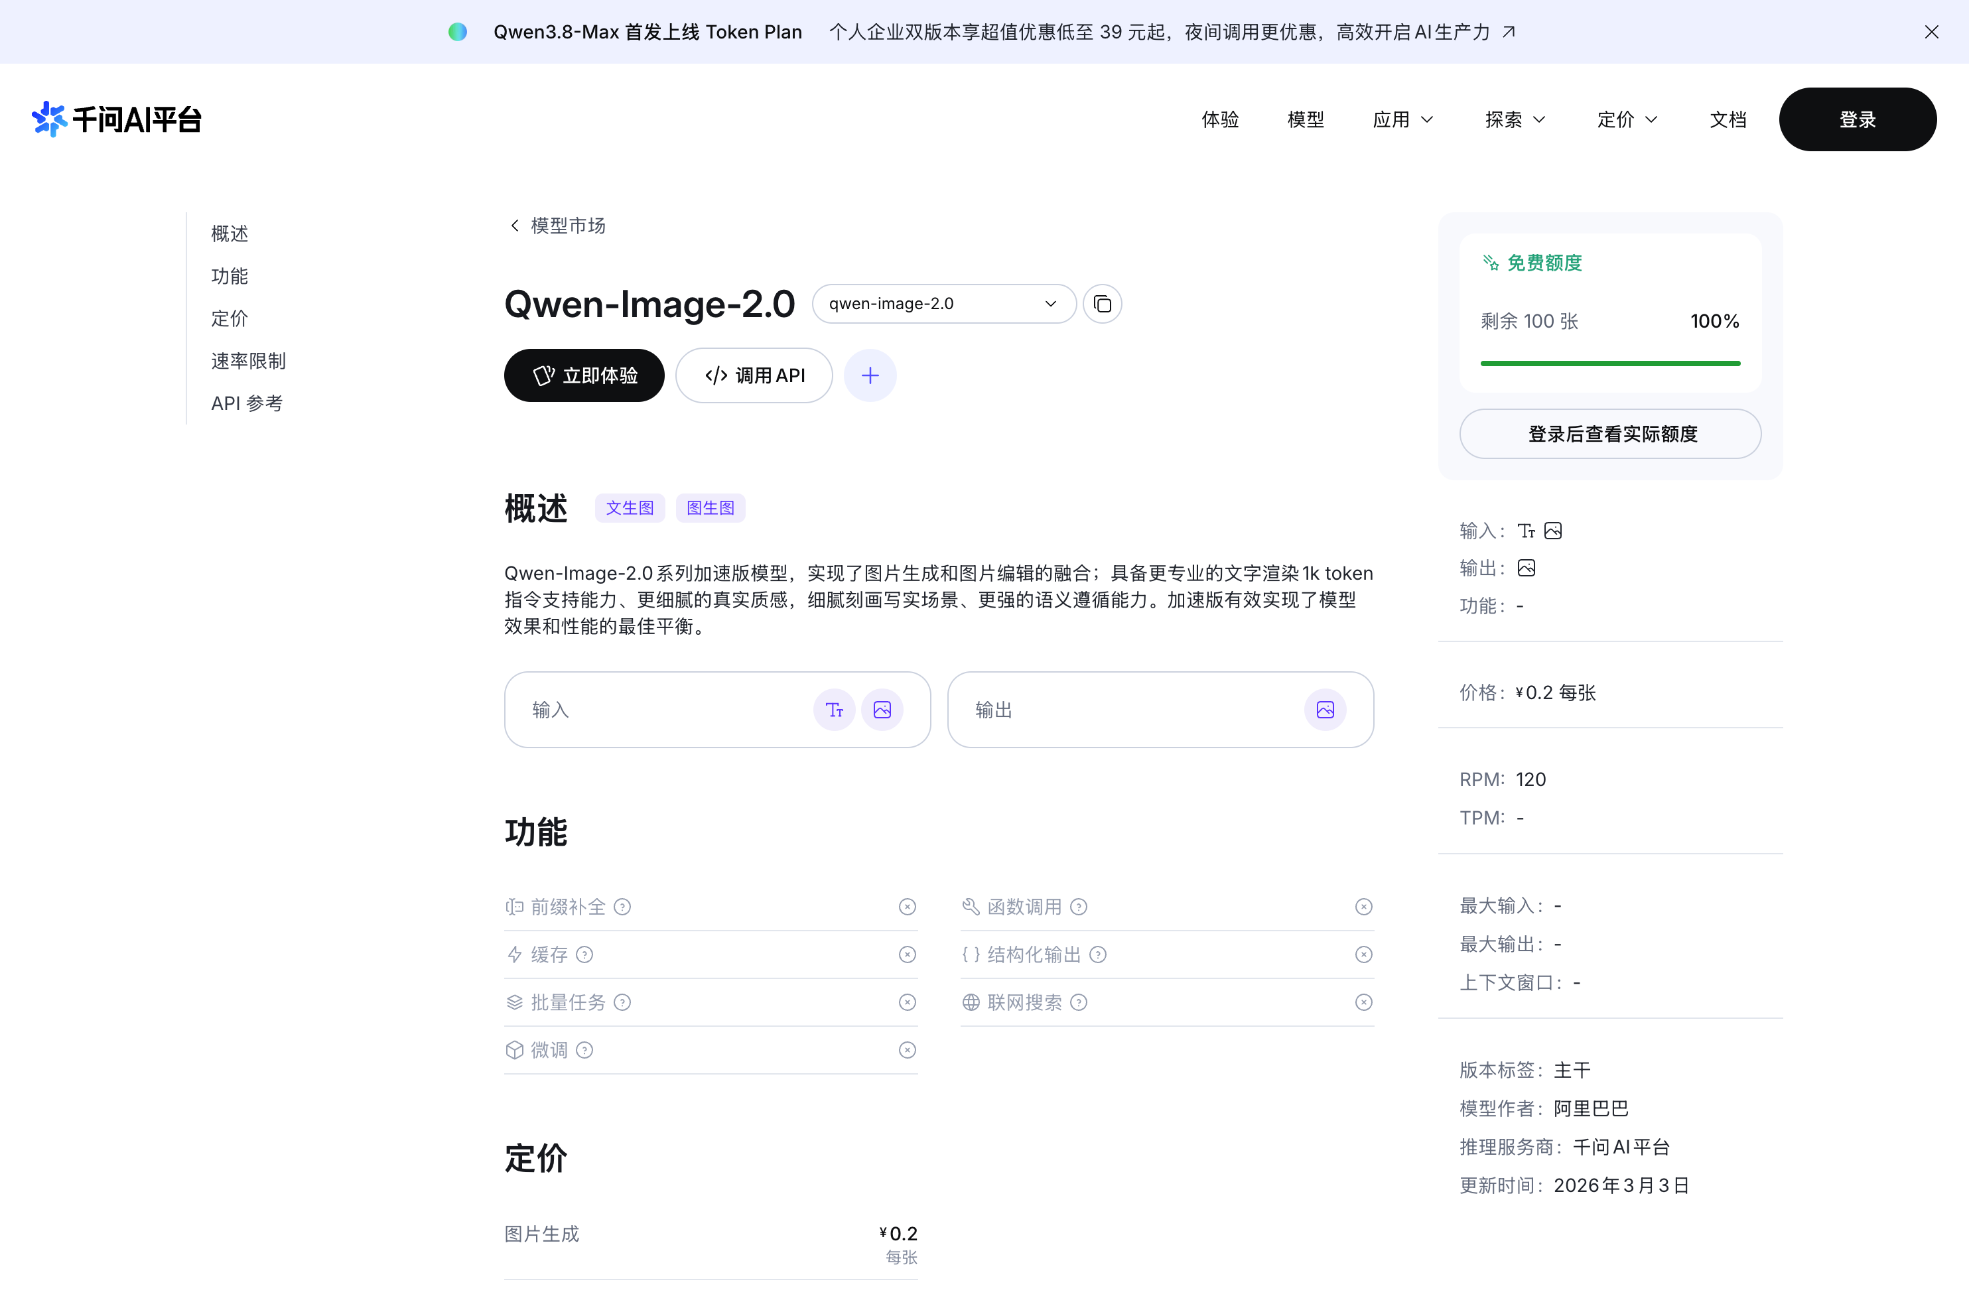Screen dimensions: 1969x1312
Task: Copy the model name with the copy icon
Action: pyautogui.click(x=1102, y=304)
